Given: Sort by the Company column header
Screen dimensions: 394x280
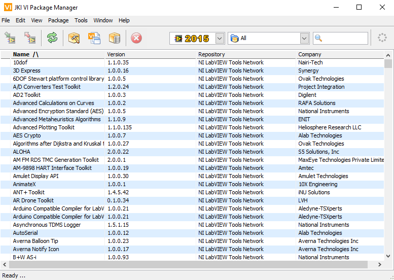Looking at the screenshot, I should (340, 54).
